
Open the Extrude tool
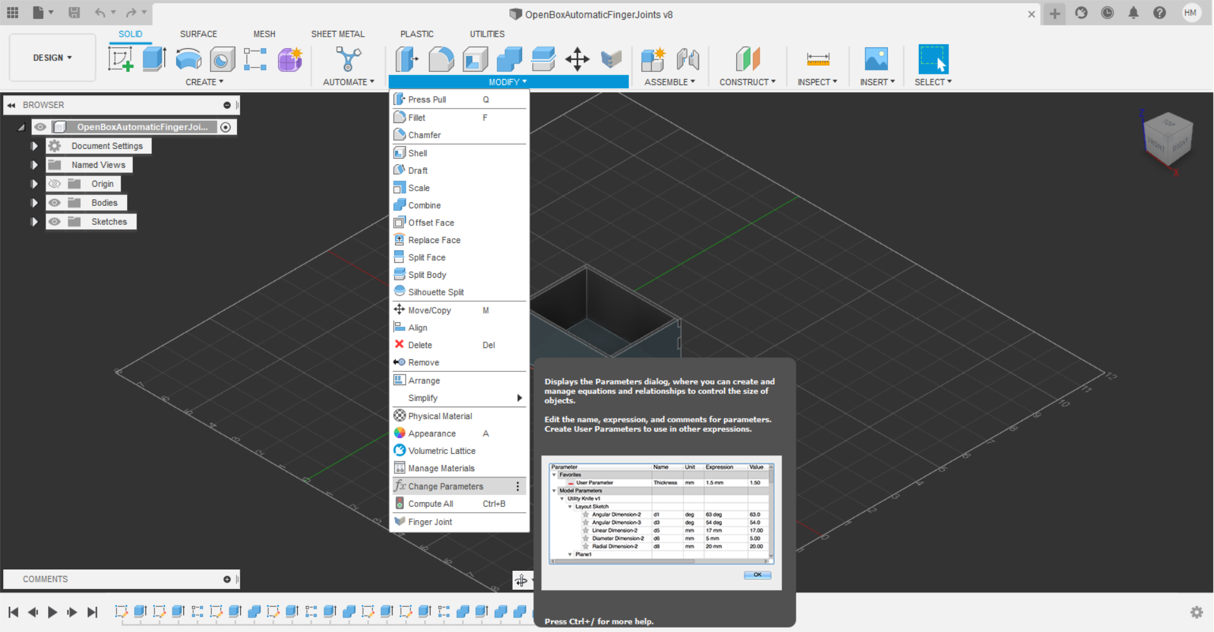154,59
